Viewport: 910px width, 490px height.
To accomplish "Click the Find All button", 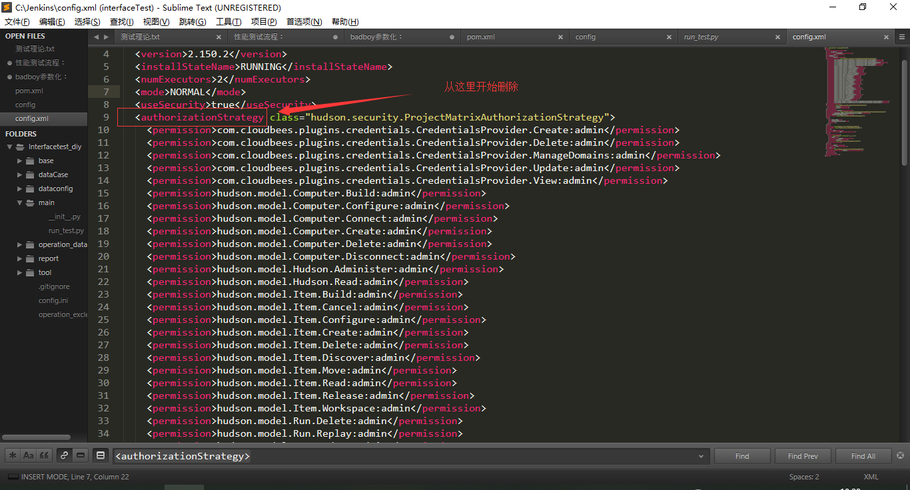I will [x=863, y=456].
